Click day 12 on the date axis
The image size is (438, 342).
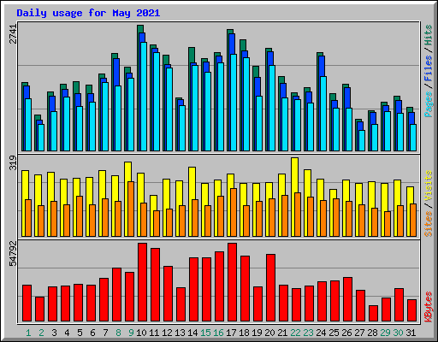167,333
